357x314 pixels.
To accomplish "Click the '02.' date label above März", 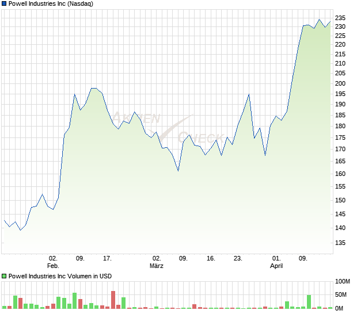I will pyautogui.click(x=157, y=258).
